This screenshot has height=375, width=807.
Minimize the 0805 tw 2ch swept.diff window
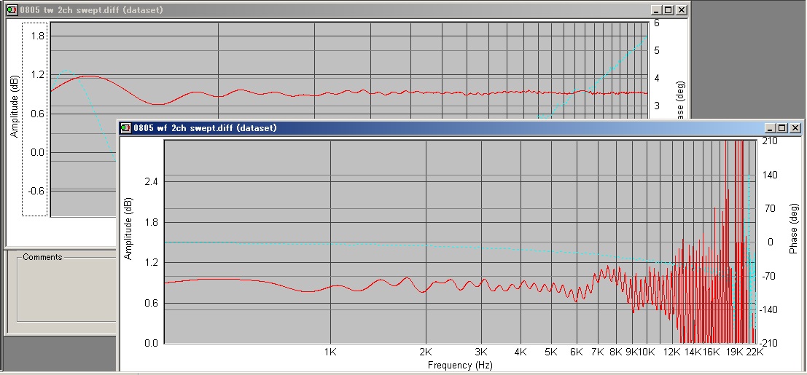pos(655,9)
